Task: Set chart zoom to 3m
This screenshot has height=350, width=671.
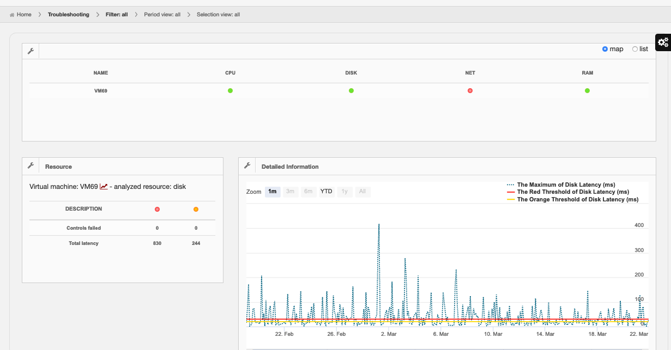Action: click(x=291, y=192)
